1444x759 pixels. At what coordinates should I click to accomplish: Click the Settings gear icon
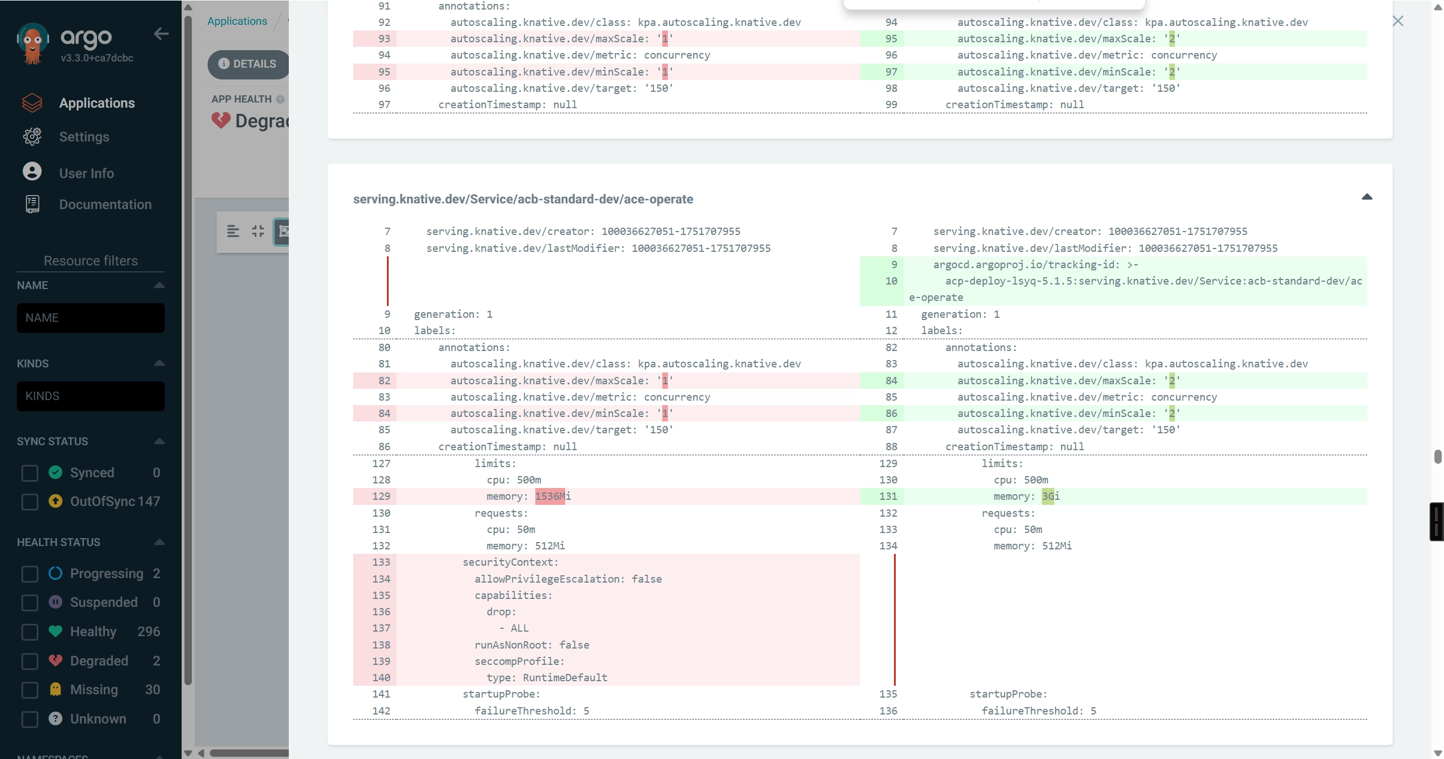[32, 136]
